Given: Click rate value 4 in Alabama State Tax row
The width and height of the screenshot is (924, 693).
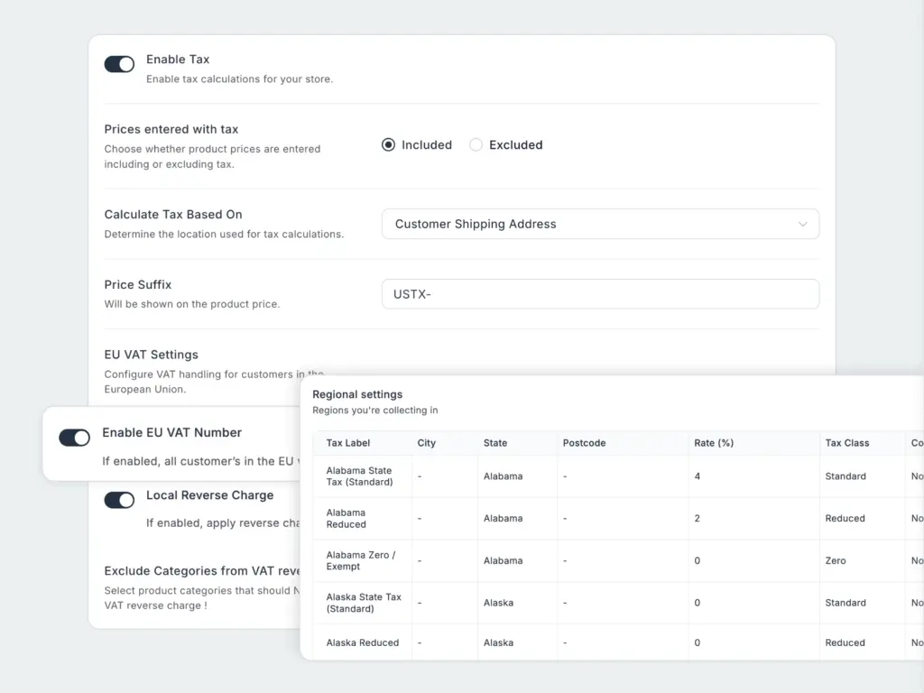Looking at the screenshot, I should click(698, 476).
